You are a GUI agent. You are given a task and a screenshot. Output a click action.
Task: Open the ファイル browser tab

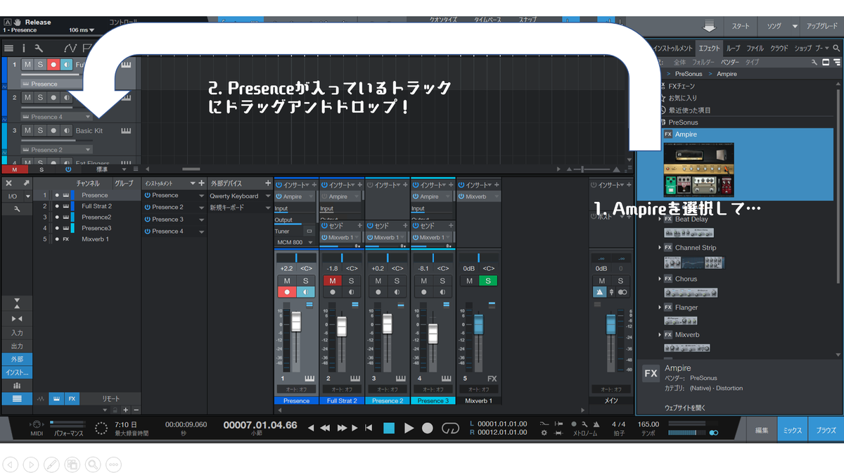click(755, 48)
